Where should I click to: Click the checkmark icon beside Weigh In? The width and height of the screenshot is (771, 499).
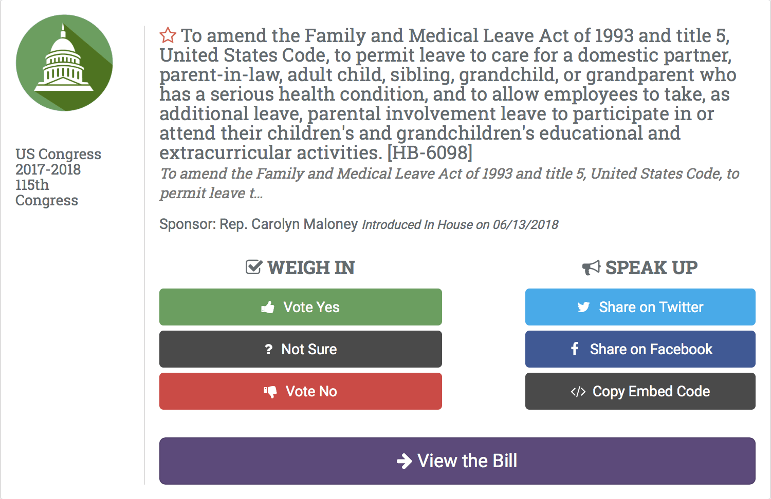click(253, 267)
